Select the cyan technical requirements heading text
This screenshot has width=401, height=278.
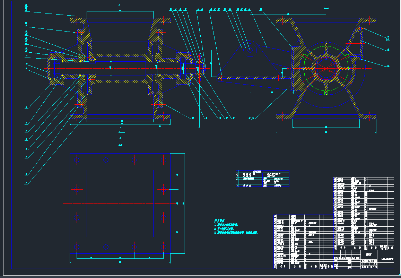(219, 220)
